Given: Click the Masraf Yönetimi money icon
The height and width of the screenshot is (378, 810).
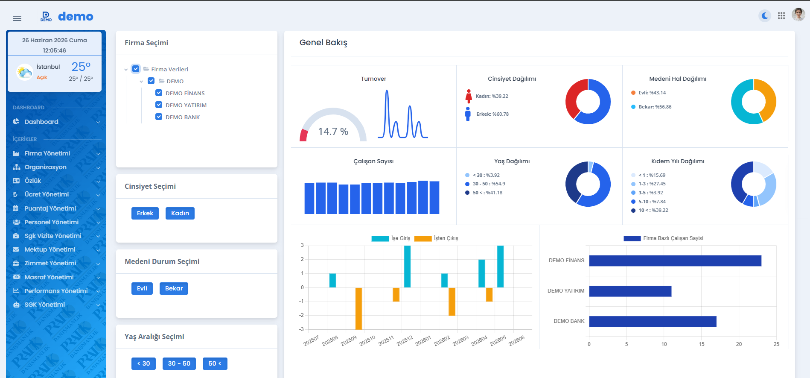Looking at the screenshot, I should coord(16,277).
